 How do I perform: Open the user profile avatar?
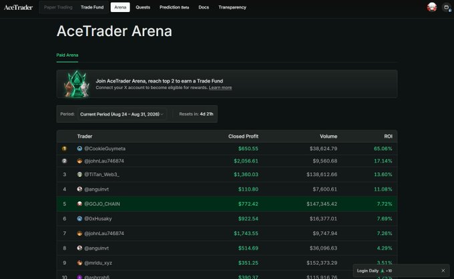click(432, 7)
